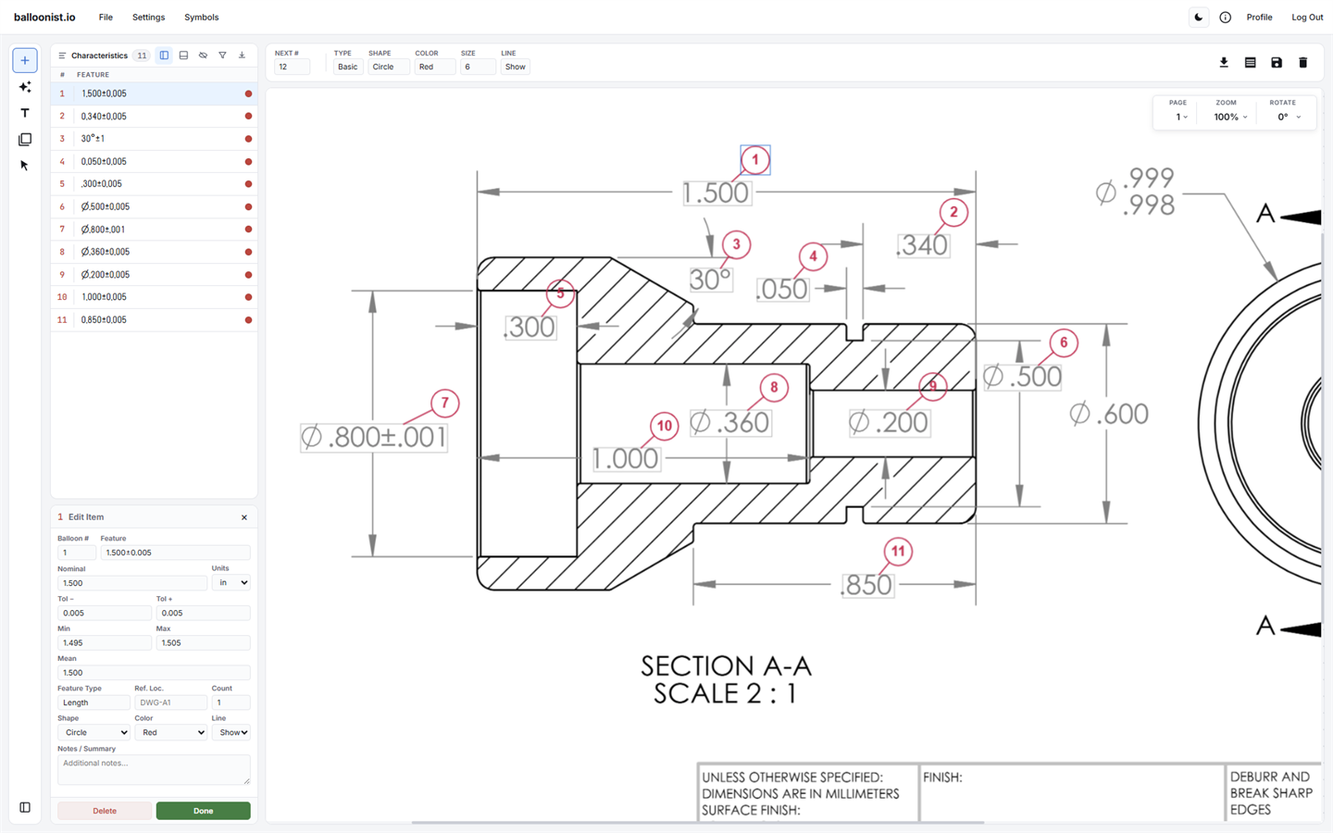Open the Rotate 0° dropdown
This screenshot has width=1333, height=833.
click(x=1289, y=118)
